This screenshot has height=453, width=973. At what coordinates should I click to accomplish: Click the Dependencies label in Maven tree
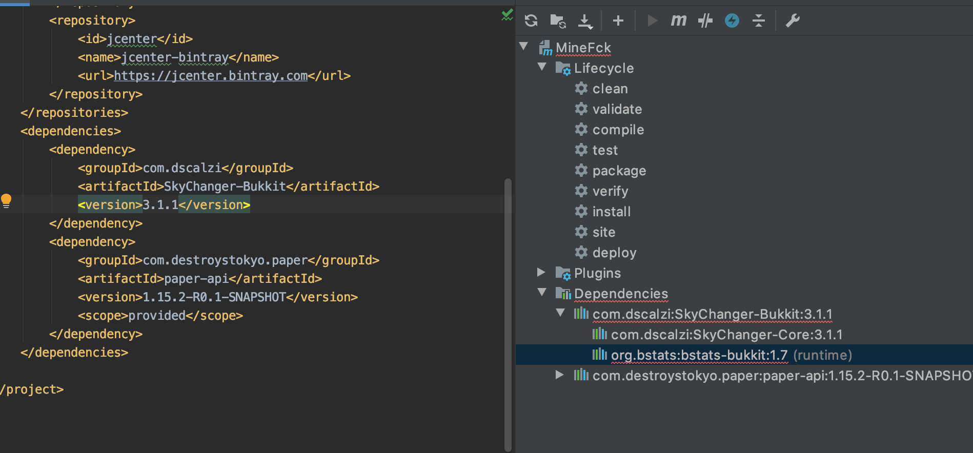pos(621,294)
